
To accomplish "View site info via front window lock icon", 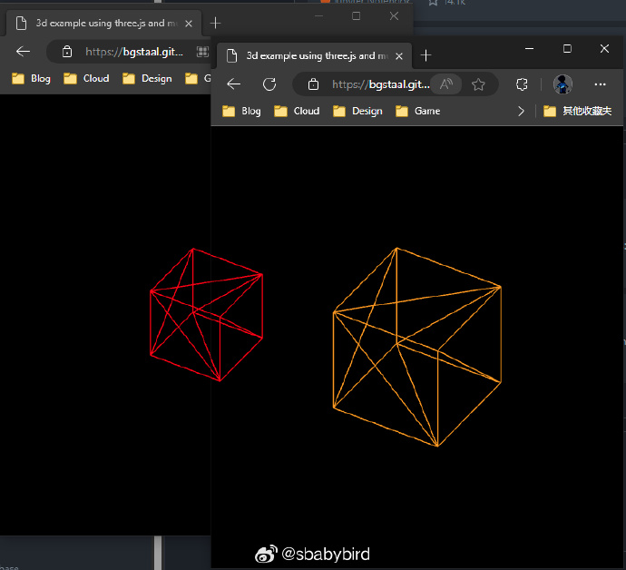I will (314, 84).
